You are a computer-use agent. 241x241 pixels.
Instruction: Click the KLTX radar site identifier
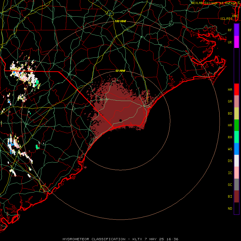point(137,239)
